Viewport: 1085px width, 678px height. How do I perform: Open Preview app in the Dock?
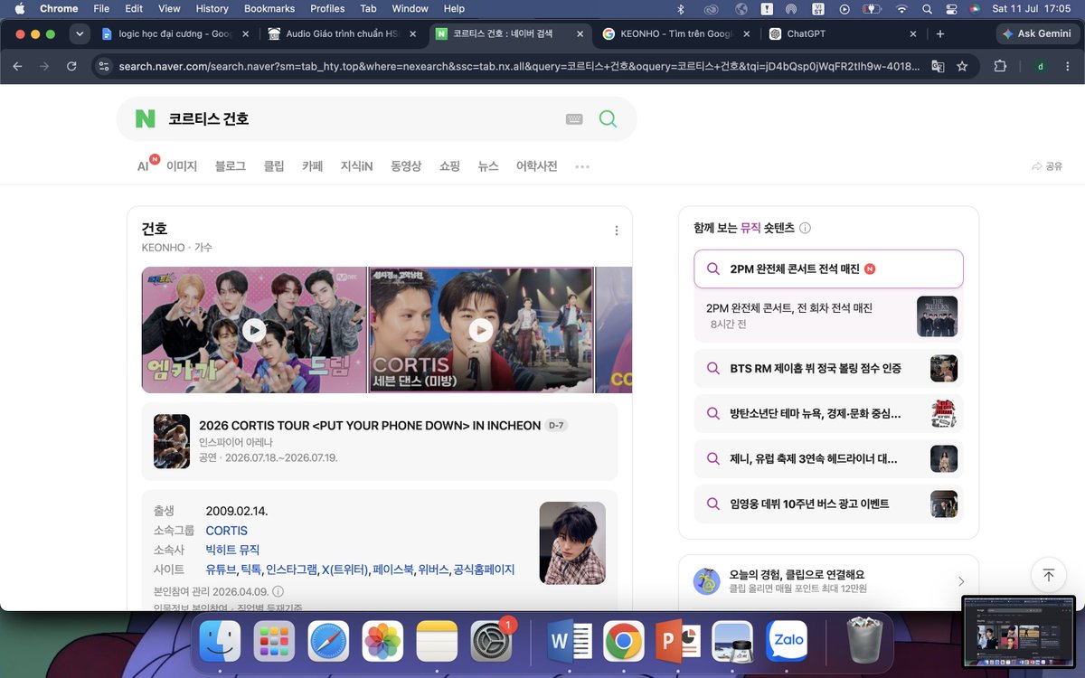tap(732, 641)
